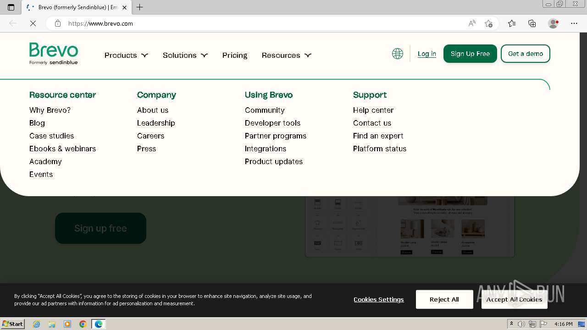Open Ebooks & webinars
The image size is (587, 330).
tap(62, 148)
